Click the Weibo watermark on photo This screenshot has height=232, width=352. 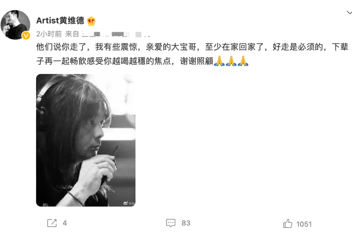coord(129,203)
